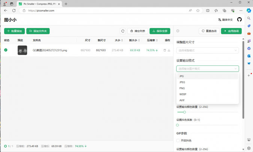Select the Pic Smaller browser tab
This screenshot has width=253, height=152.
(39, 4)
